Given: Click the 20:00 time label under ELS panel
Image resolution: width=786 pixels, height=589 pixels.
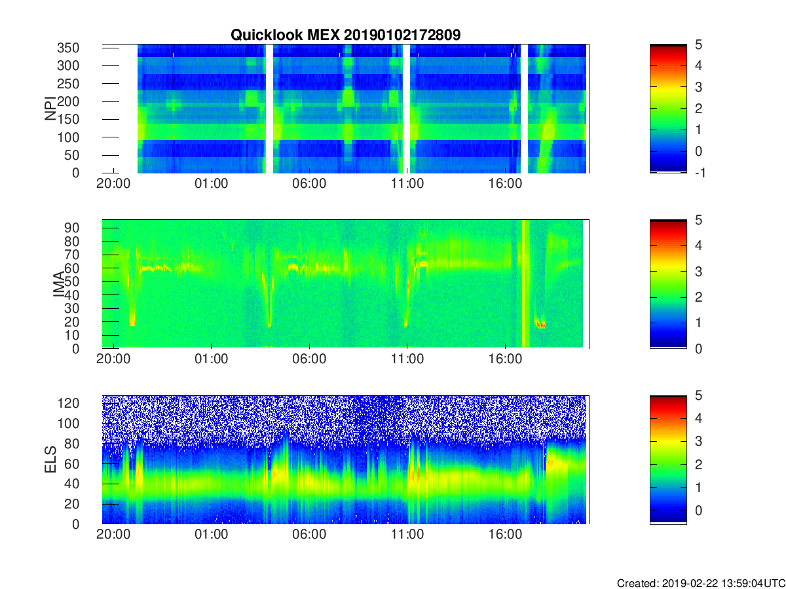Looking at the screenshot, I should click(x=114, y=535).
